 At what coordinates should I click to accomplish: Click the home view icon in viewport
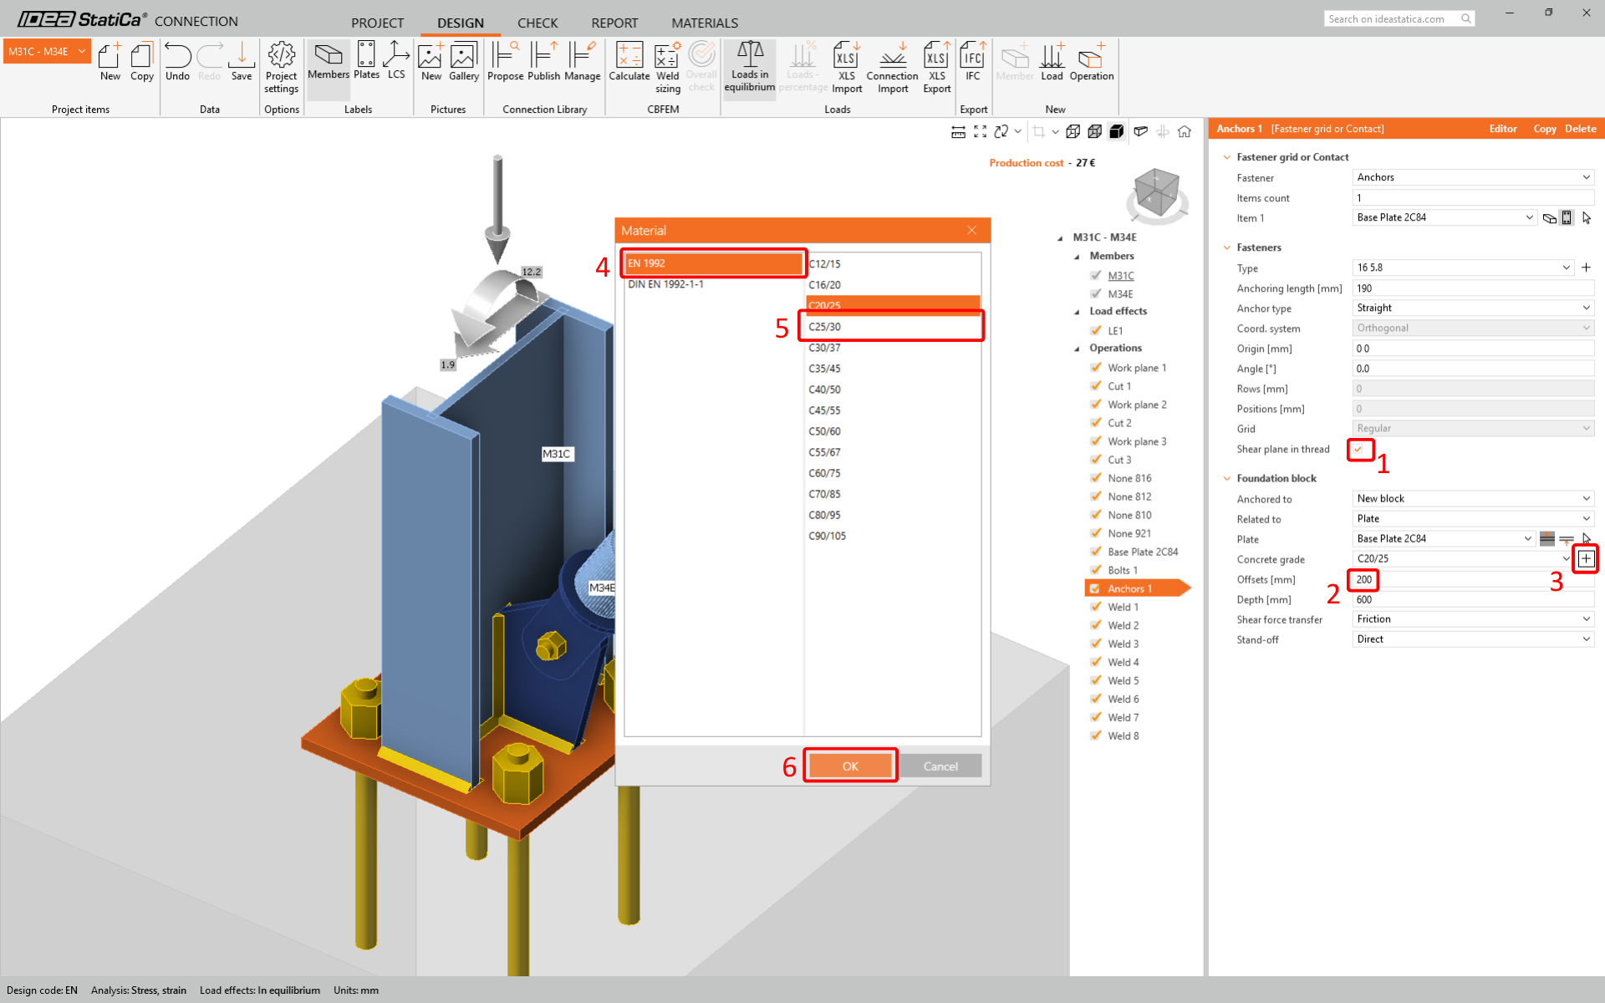pyautogui.click(x=1185, y=132)
